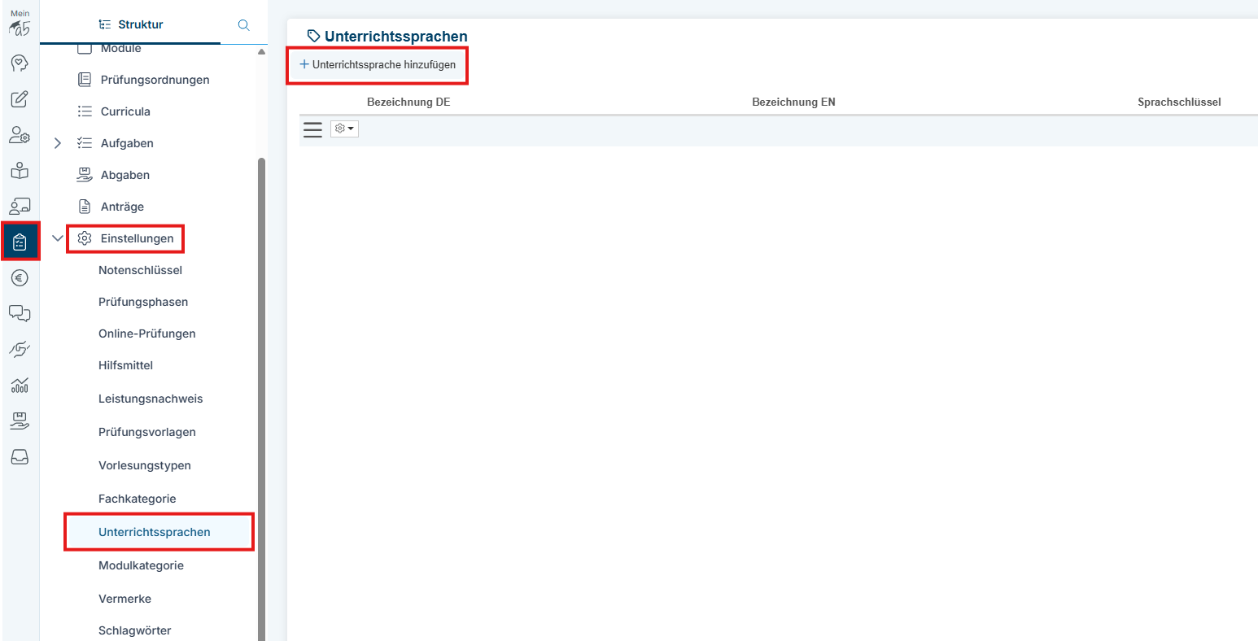Click the sidebar scroll up arrow

(261, 51)
